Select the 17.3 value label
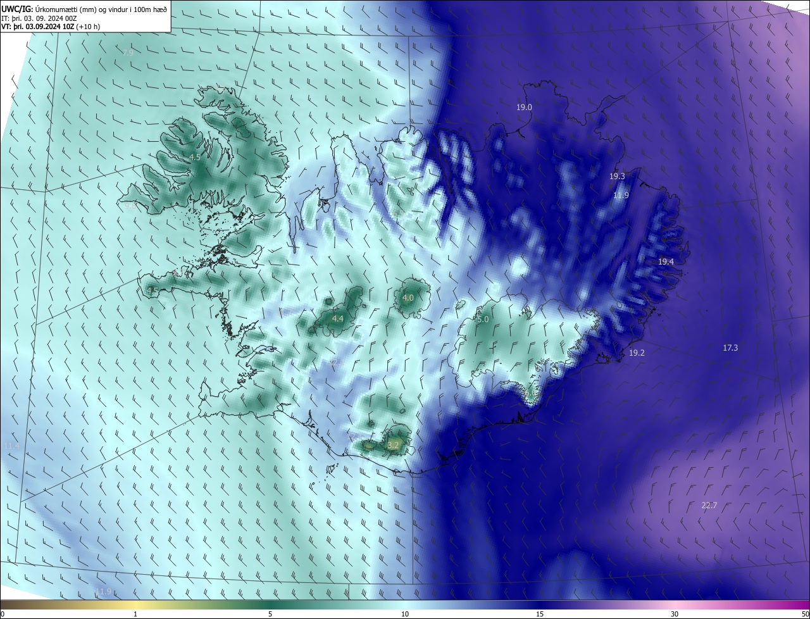Image resolution: width=810 pixels, height=619 pixels. pos(730,348)
